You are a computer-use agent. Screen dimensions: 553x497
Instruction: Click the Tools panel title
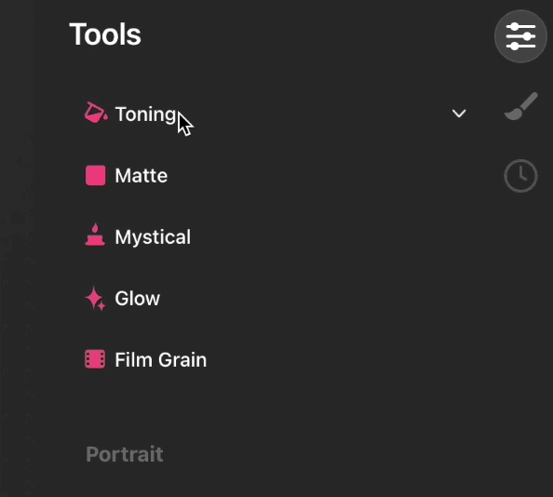point(105,34)
